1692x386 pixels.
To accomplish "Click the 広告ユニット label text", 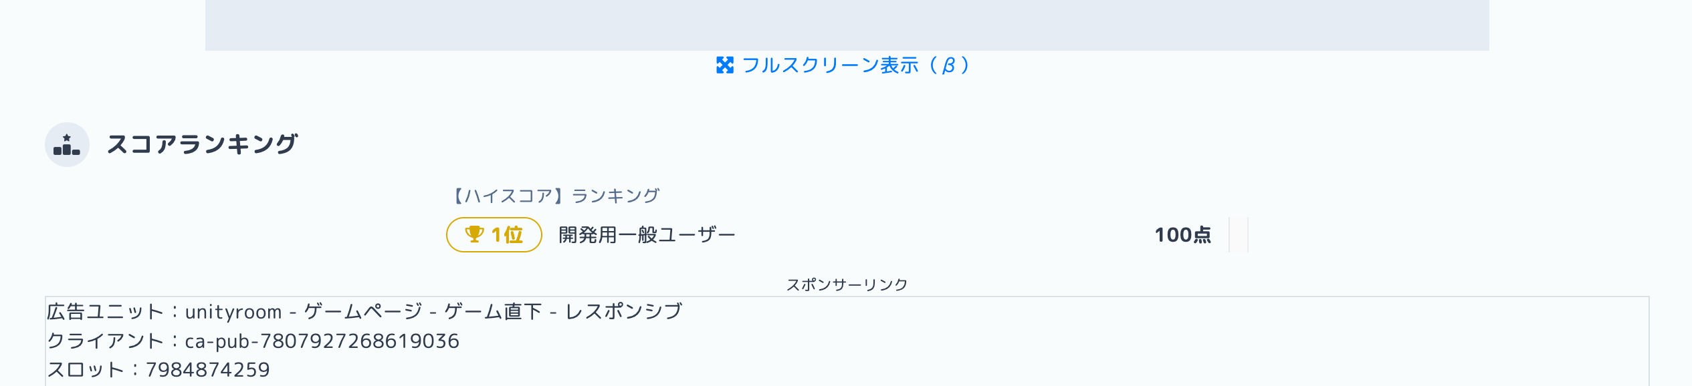I will click(x=105, y=312).
